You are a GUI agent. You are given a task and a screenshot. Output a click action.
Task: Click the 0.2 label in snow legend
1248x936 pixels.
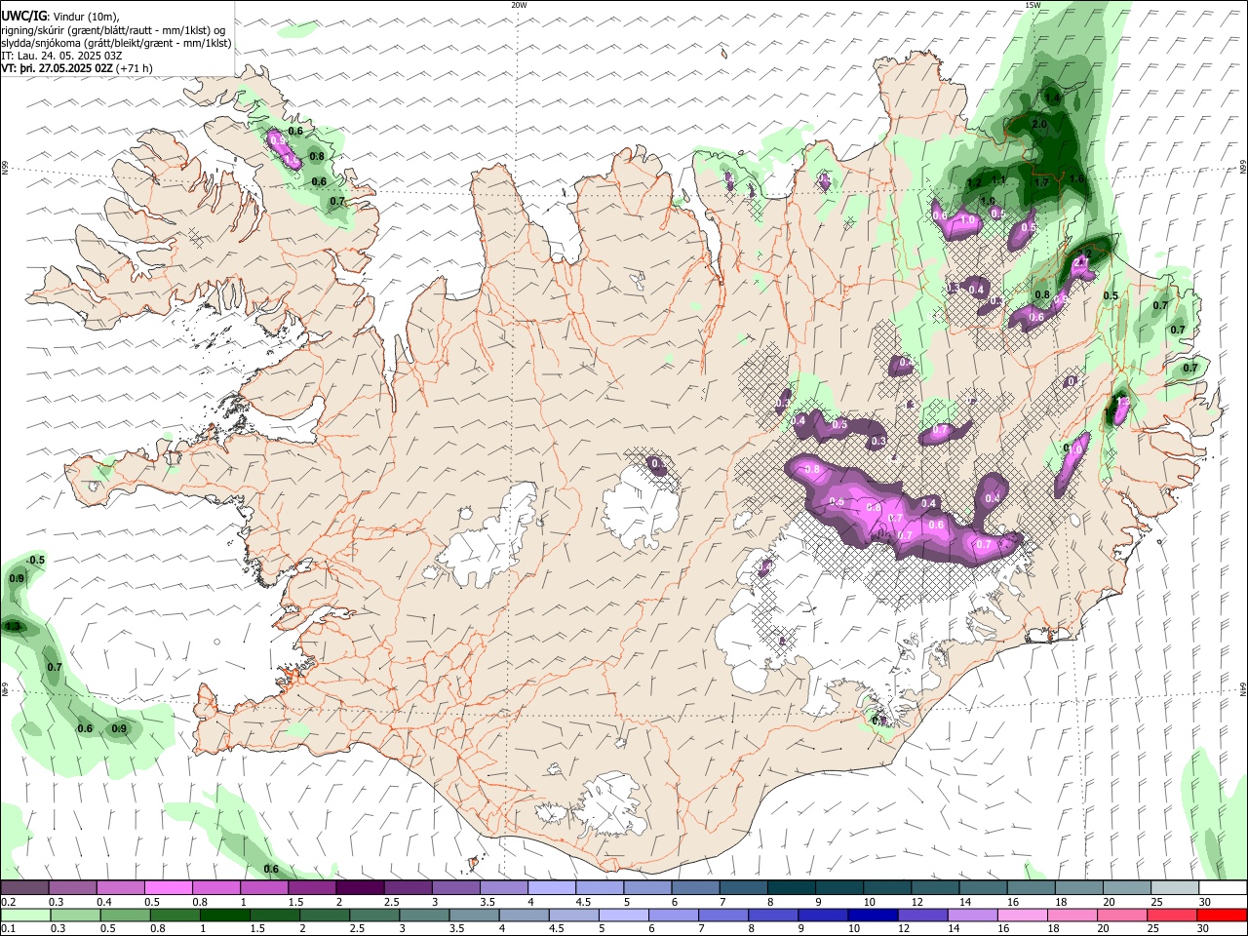tap(9, 903)
